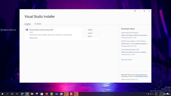Click the View more online link
The image size is (171, 96).
tap(127, 60)
